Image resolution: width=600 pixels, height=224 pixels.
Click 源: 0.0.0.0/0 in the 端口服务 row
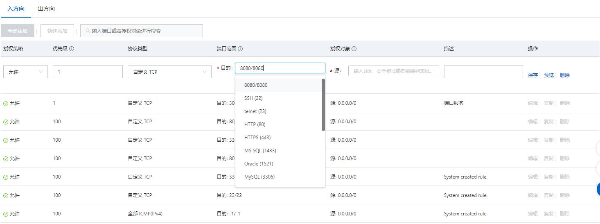(343, 103)
